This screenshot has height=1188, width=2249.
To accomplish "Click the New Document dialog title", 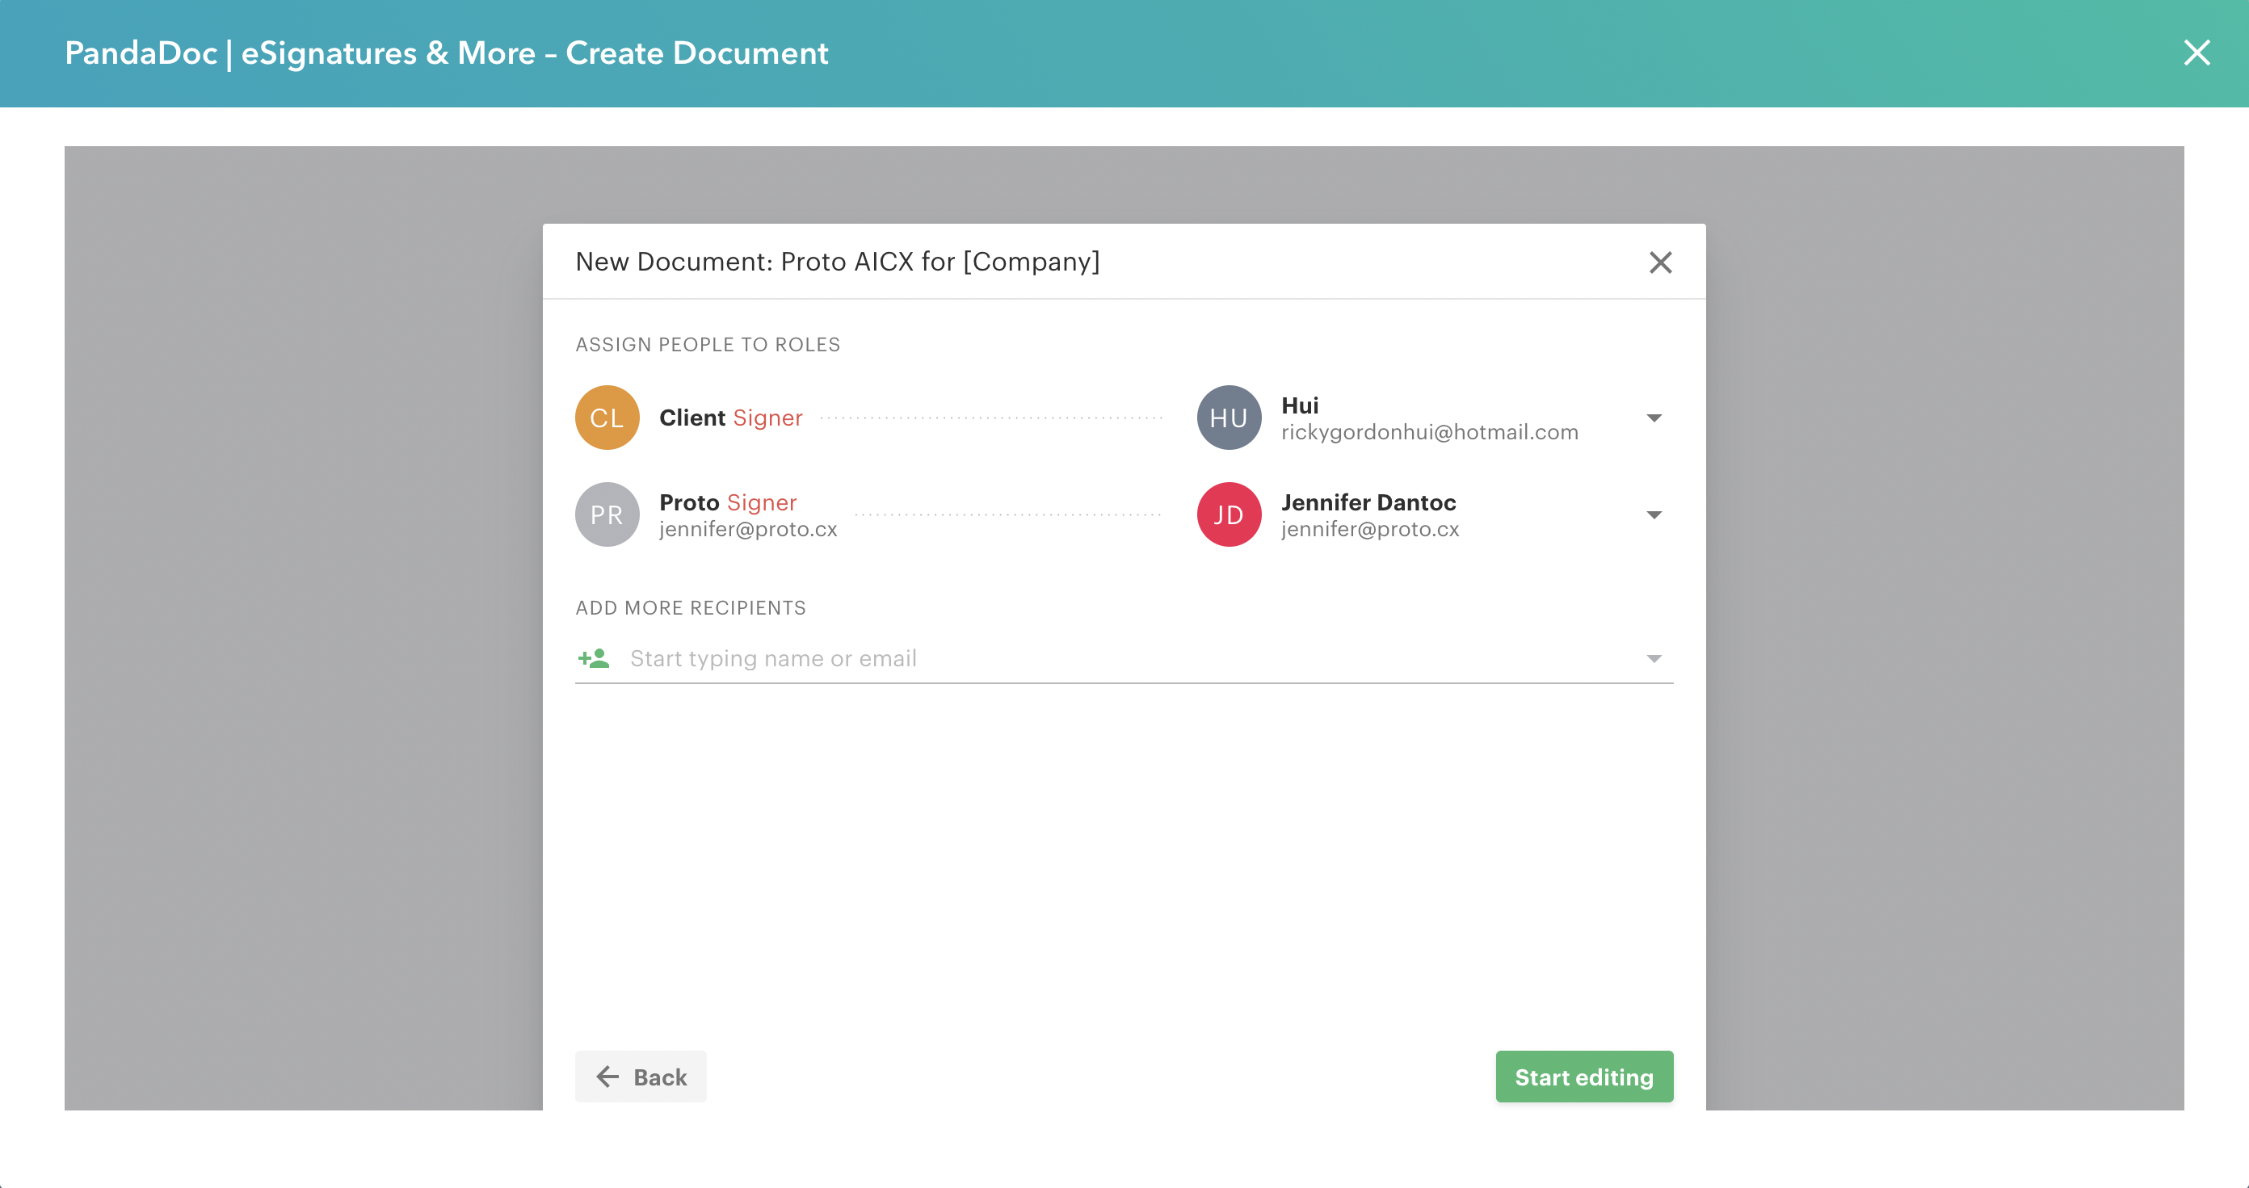I will [837, 261].
